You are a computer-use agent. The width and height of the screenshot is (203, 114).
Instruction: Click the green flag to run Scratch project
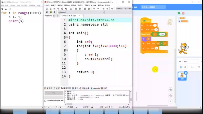[179, 13]
